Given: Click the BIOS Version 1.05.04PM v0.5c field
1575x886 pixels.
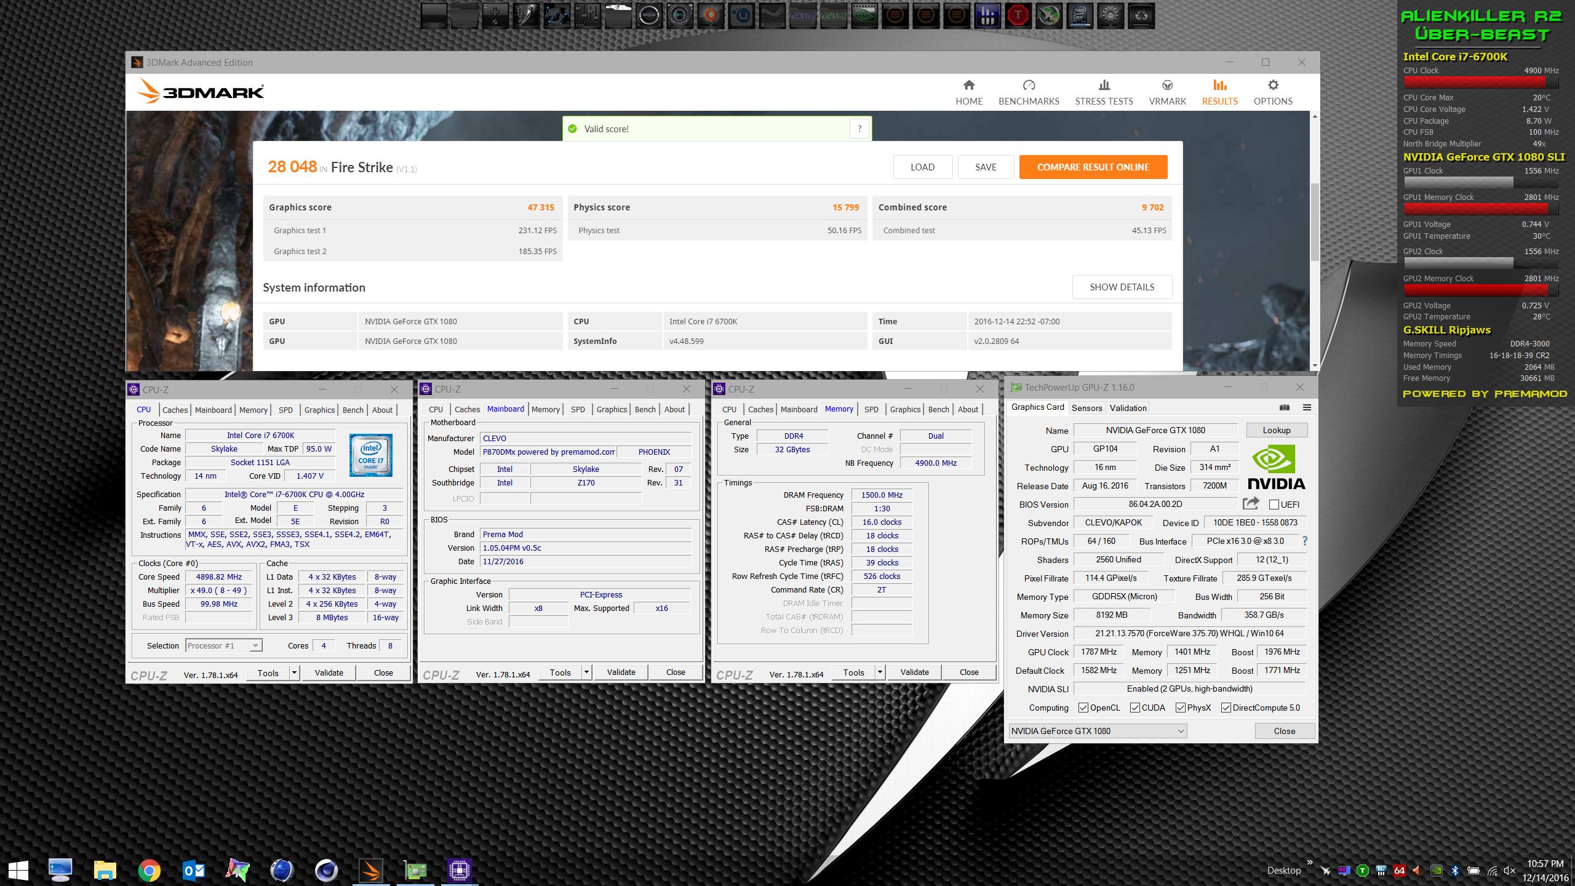Looking at the screenshot, I should point(585,548).
